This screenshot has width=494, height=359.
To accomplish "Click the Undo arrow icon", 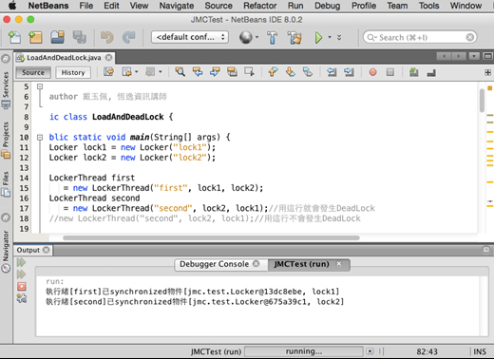I will (107, 37).
